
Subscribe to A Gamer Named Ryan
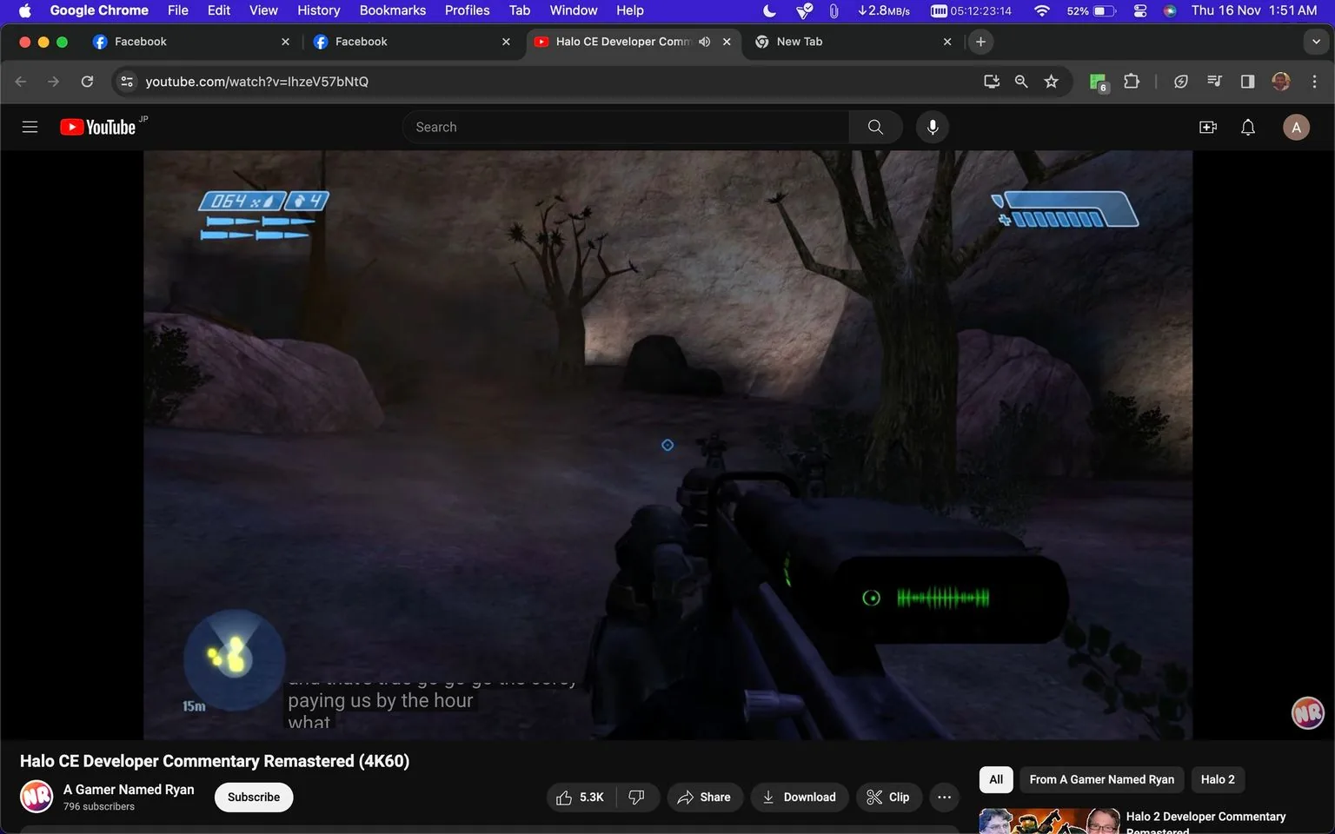(x=253, y=797)
